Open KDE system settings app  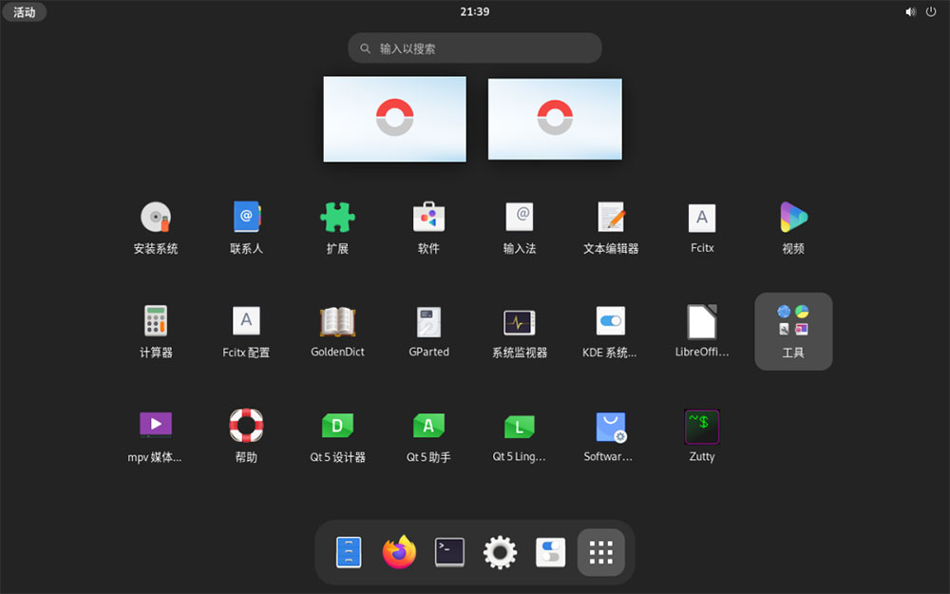pyautogui.click(x=610, y=331)
